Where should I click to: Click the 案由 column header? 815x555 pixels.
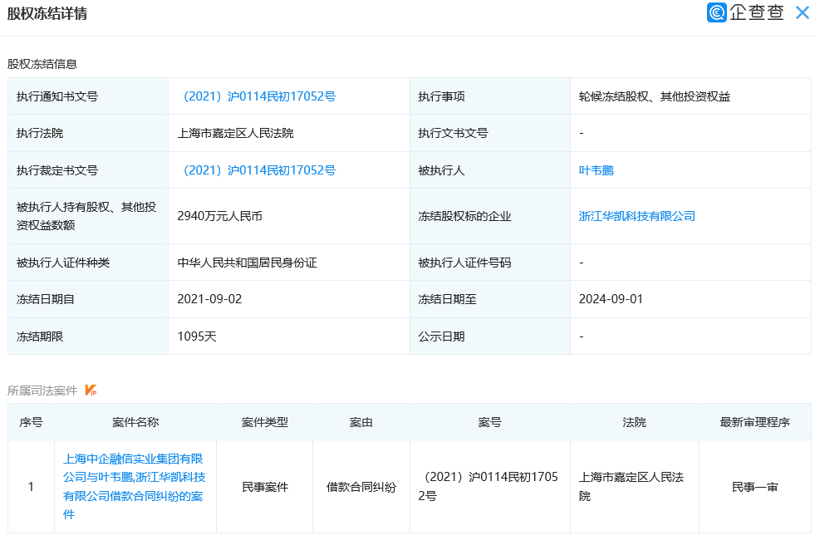click(x=361, y=422)
